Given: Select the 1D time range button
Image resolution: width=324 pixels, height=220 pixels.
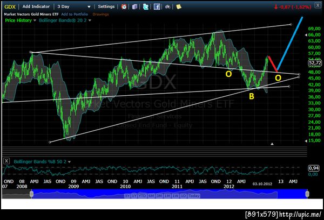Looking at the screenshot, I should (183, 196).
